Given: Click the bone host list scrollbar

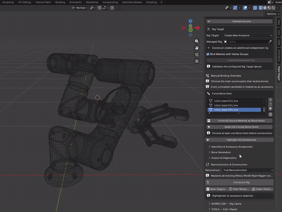Looking at the screenshot, I should coord(264,110).
